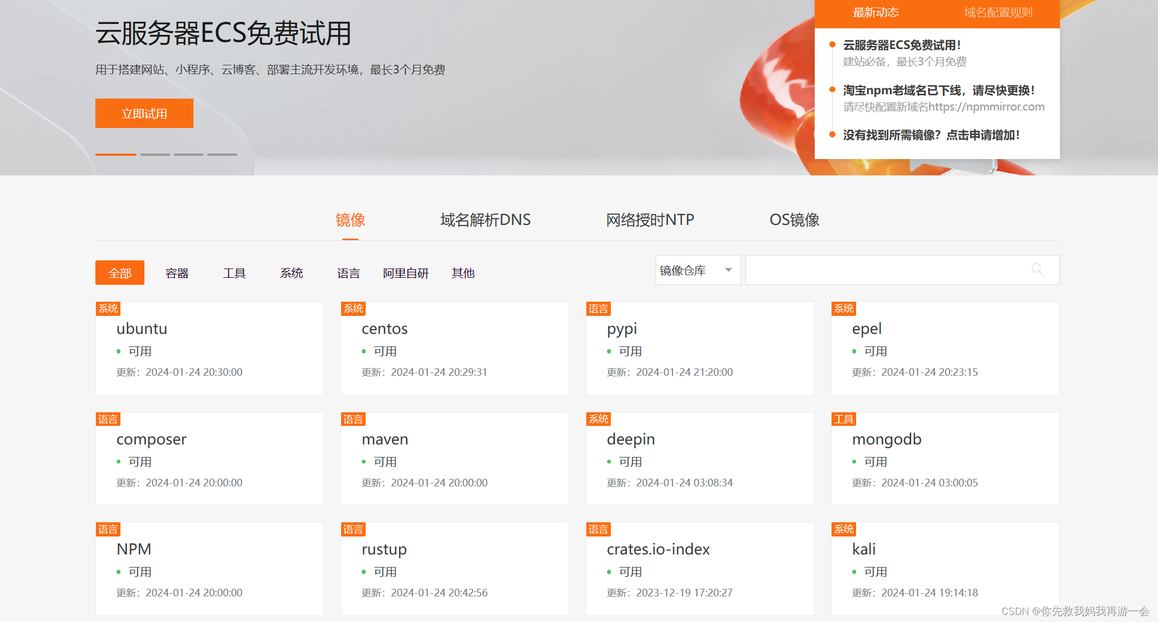Select the 最新动态 panel tab
Screen dimensions: 1158x622
pos(876,13)
